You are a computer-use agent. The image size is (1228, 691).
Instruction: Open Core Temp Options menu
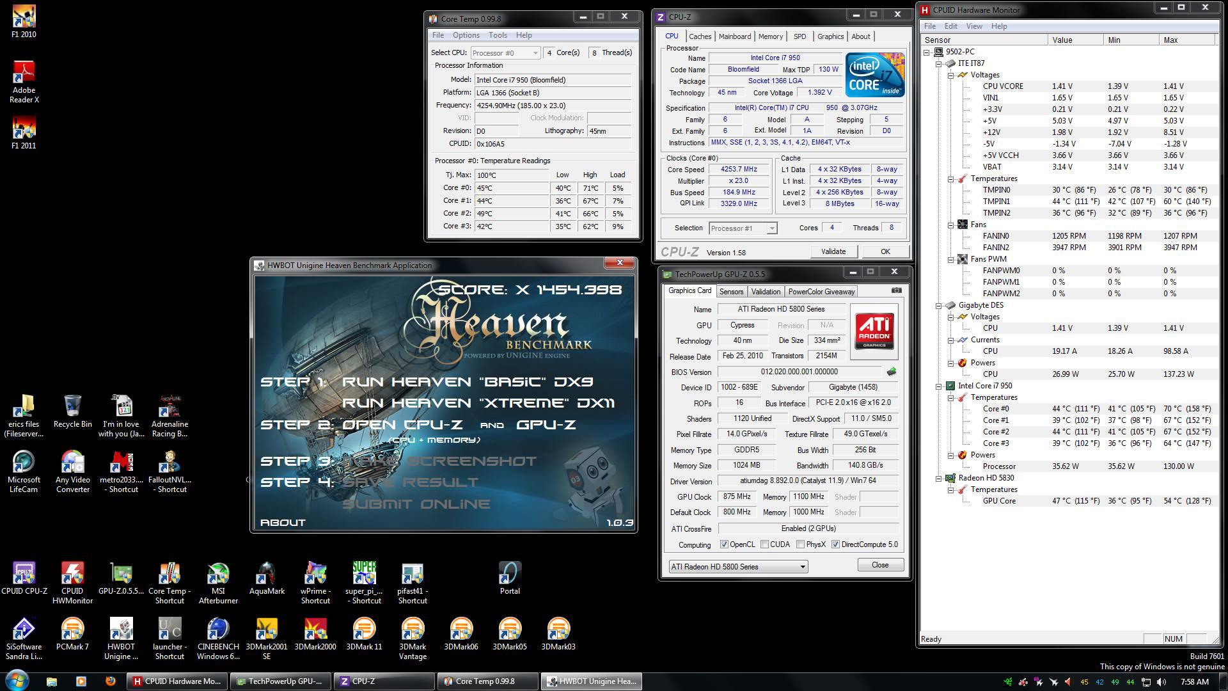pyautogui.click(x=466, y=35)
